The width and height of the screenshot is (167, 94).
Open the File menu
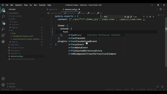click(7, 5)
